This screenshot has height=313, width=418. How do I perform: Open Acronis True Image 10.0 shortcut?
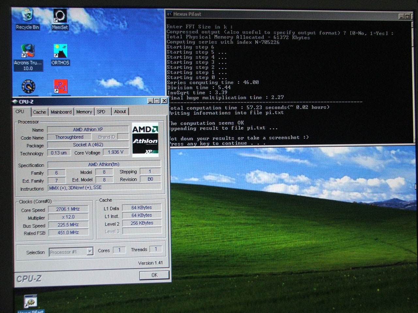28,57
